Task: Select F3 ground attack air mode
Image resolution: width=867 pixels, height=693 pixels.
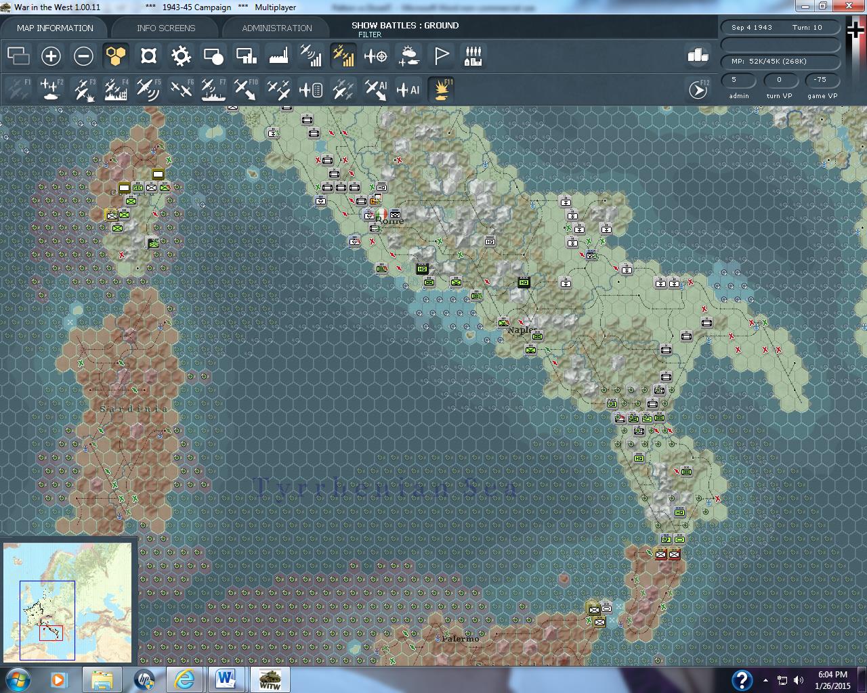Action: [83, 89]
